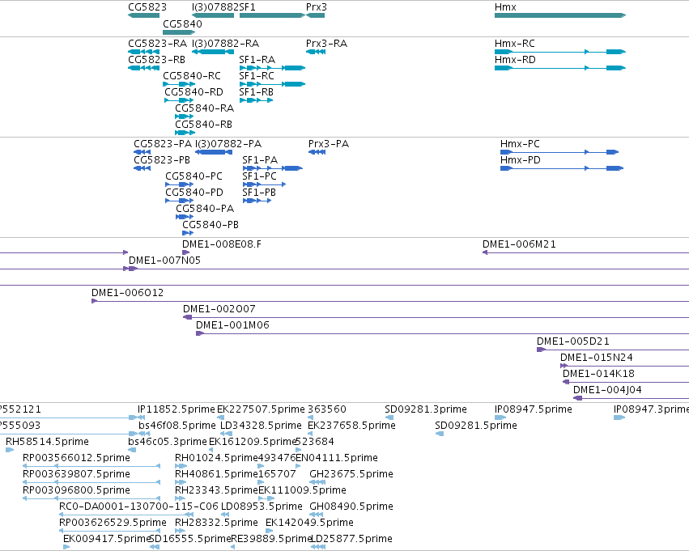Image resolution: width=689 pixels, height=551 pixels.
Task: Open the CG5840-PD protein
Action: 179,201
